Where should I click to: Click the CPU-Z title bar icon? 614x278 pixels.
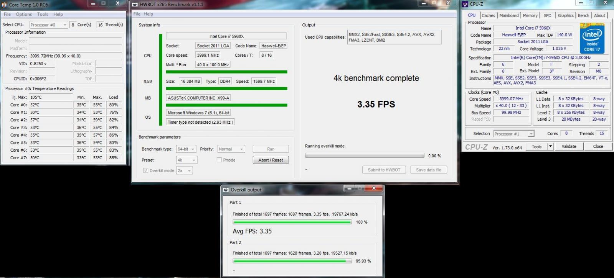[x=465, y=4]
